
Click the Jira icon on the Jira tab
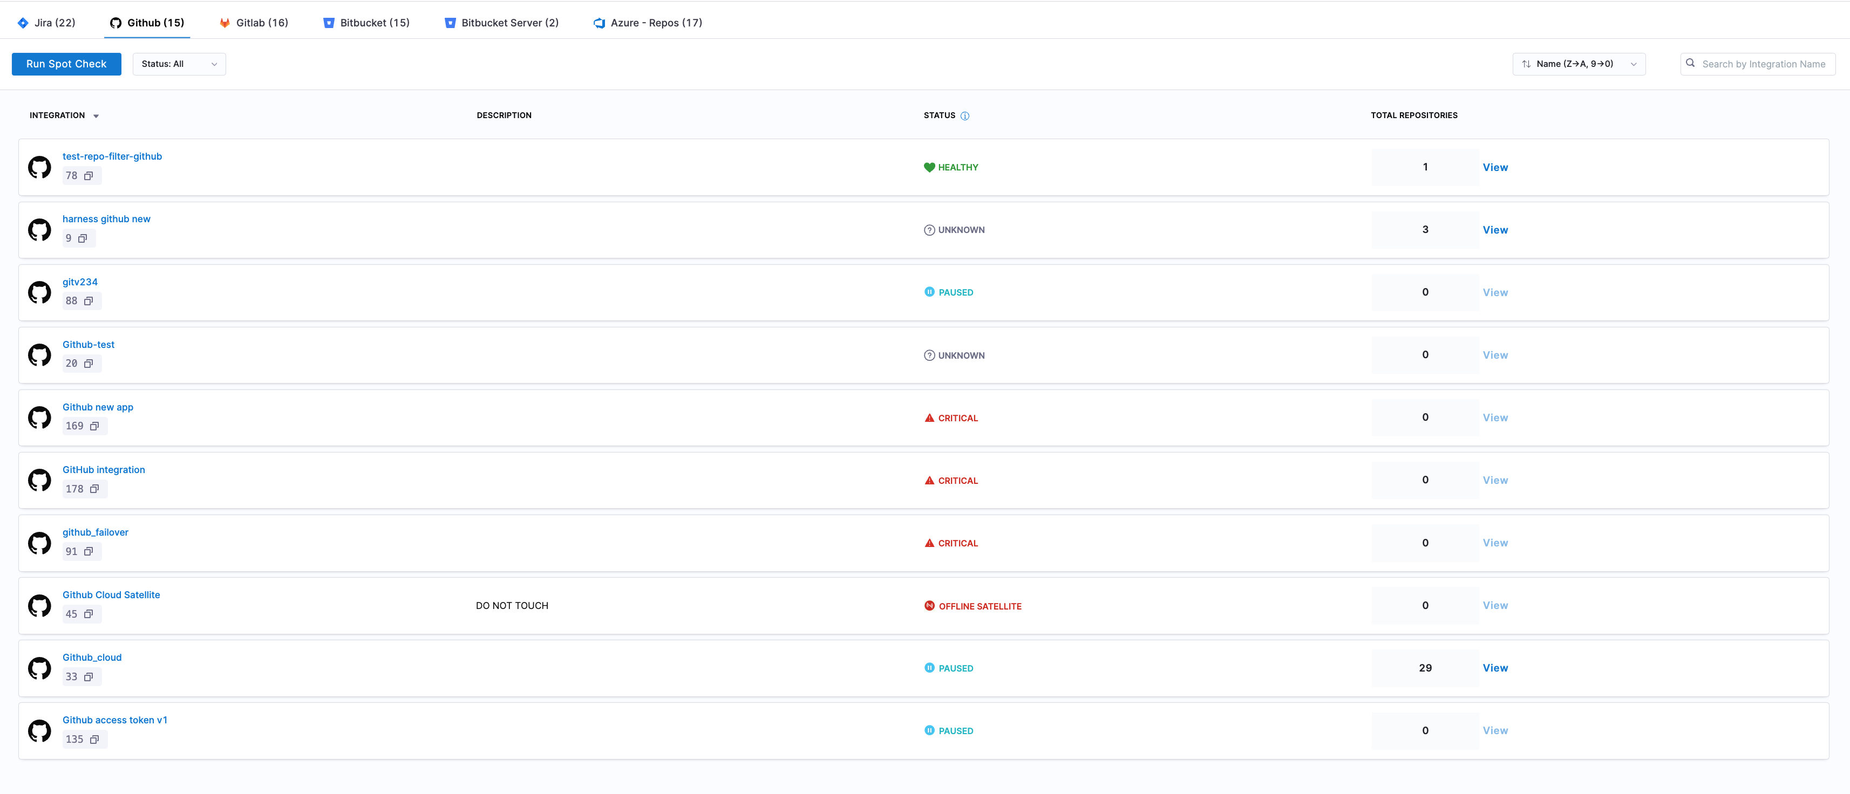click(x=21, y=22)
